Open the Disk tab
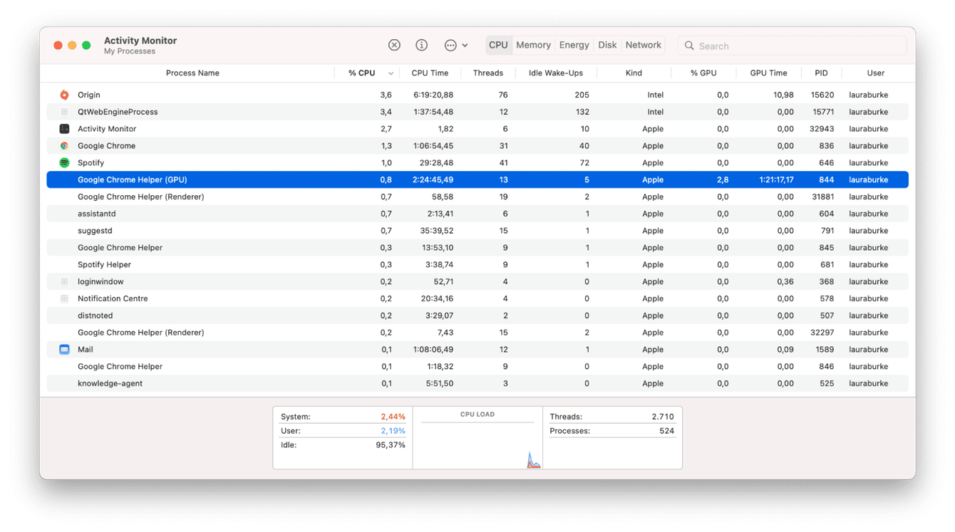Image resolution: width=955 pixels, height=532 pixels. click(607, 45)
